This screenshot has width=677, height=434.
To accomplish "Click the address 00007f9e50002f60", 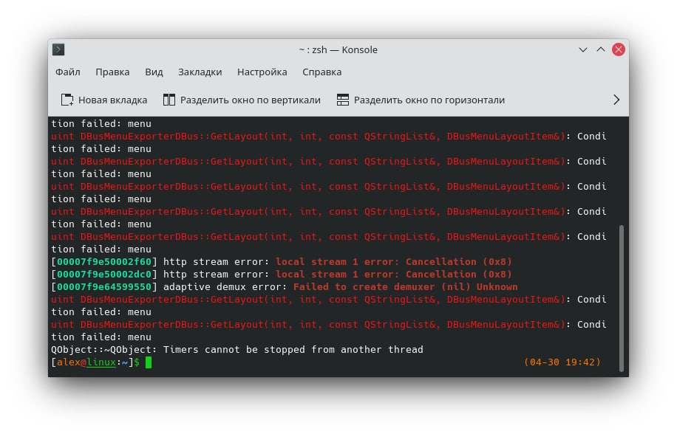I will 104,261.
